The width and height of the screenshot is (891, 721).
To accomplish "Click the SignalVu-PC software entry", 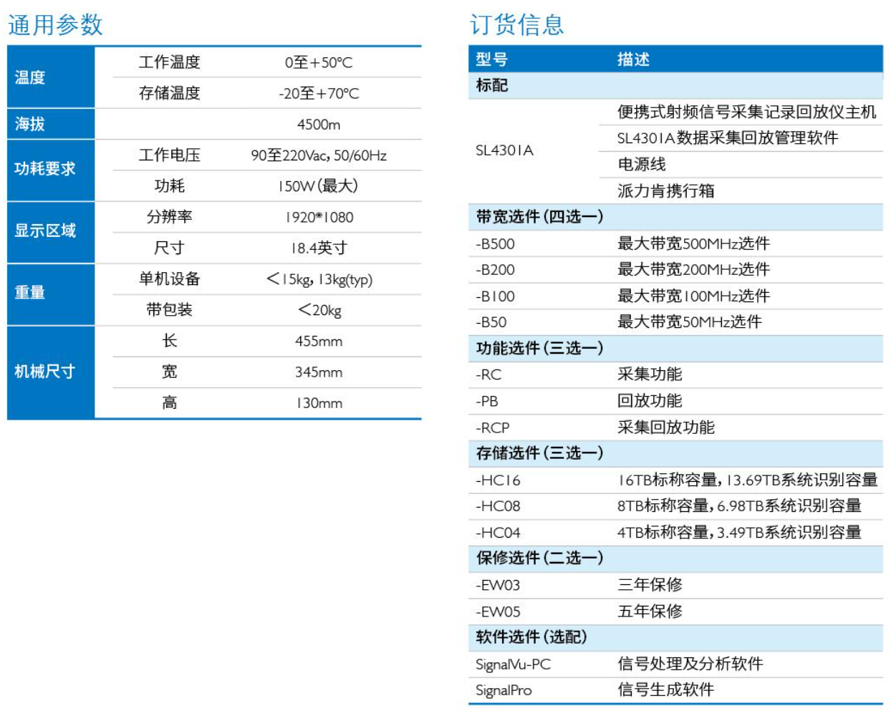I will tap(513, 664).
